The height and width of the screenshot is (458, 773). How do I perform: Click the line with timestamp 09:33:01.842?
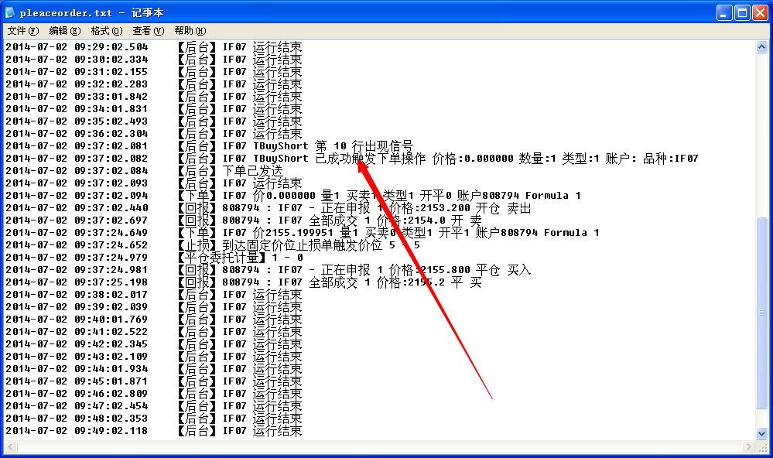(154, 97)
